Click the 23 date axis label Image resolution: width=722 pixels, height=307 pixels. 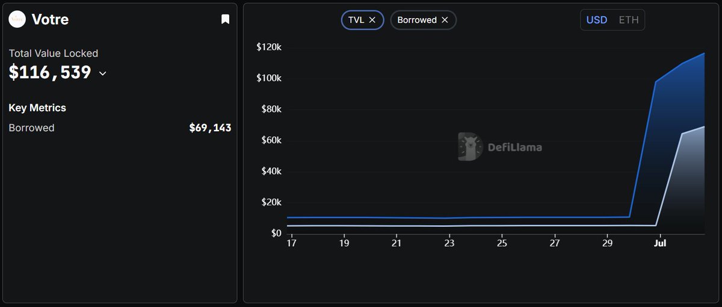449,244
